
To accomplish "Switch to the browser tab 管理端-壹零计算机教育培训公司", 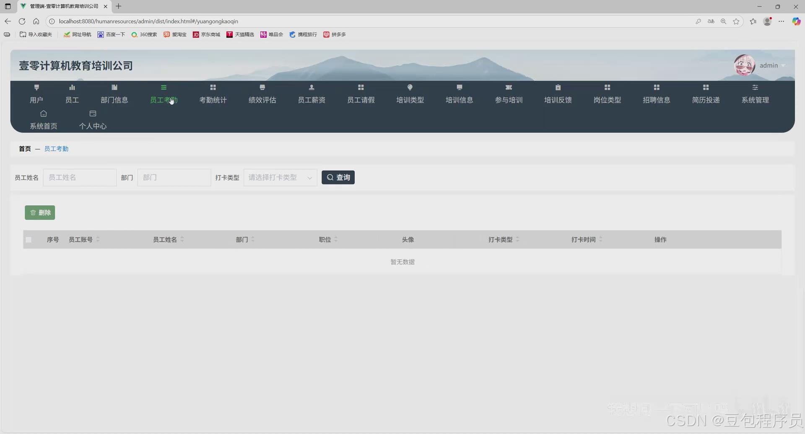I will point(64,6).
